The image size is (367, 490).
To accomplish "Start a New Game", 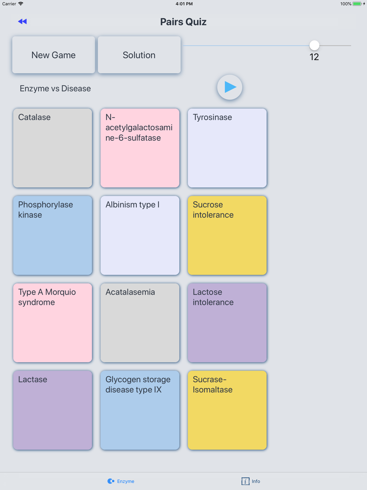I will point(54,55).
